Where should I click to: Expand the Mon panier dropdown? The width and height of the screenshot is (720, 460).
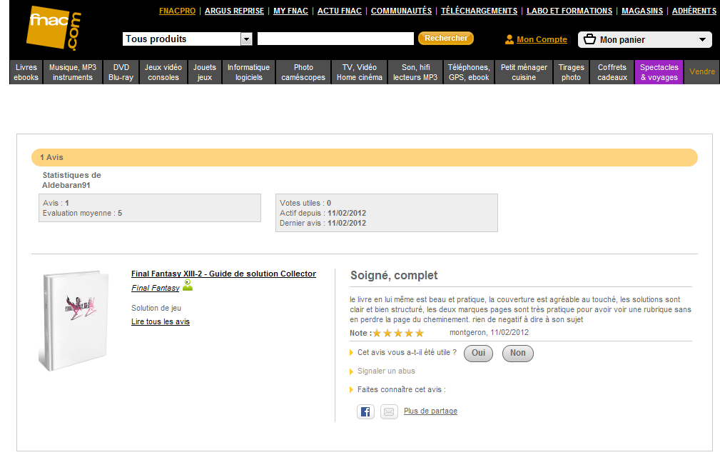click(x=702, y=40)
